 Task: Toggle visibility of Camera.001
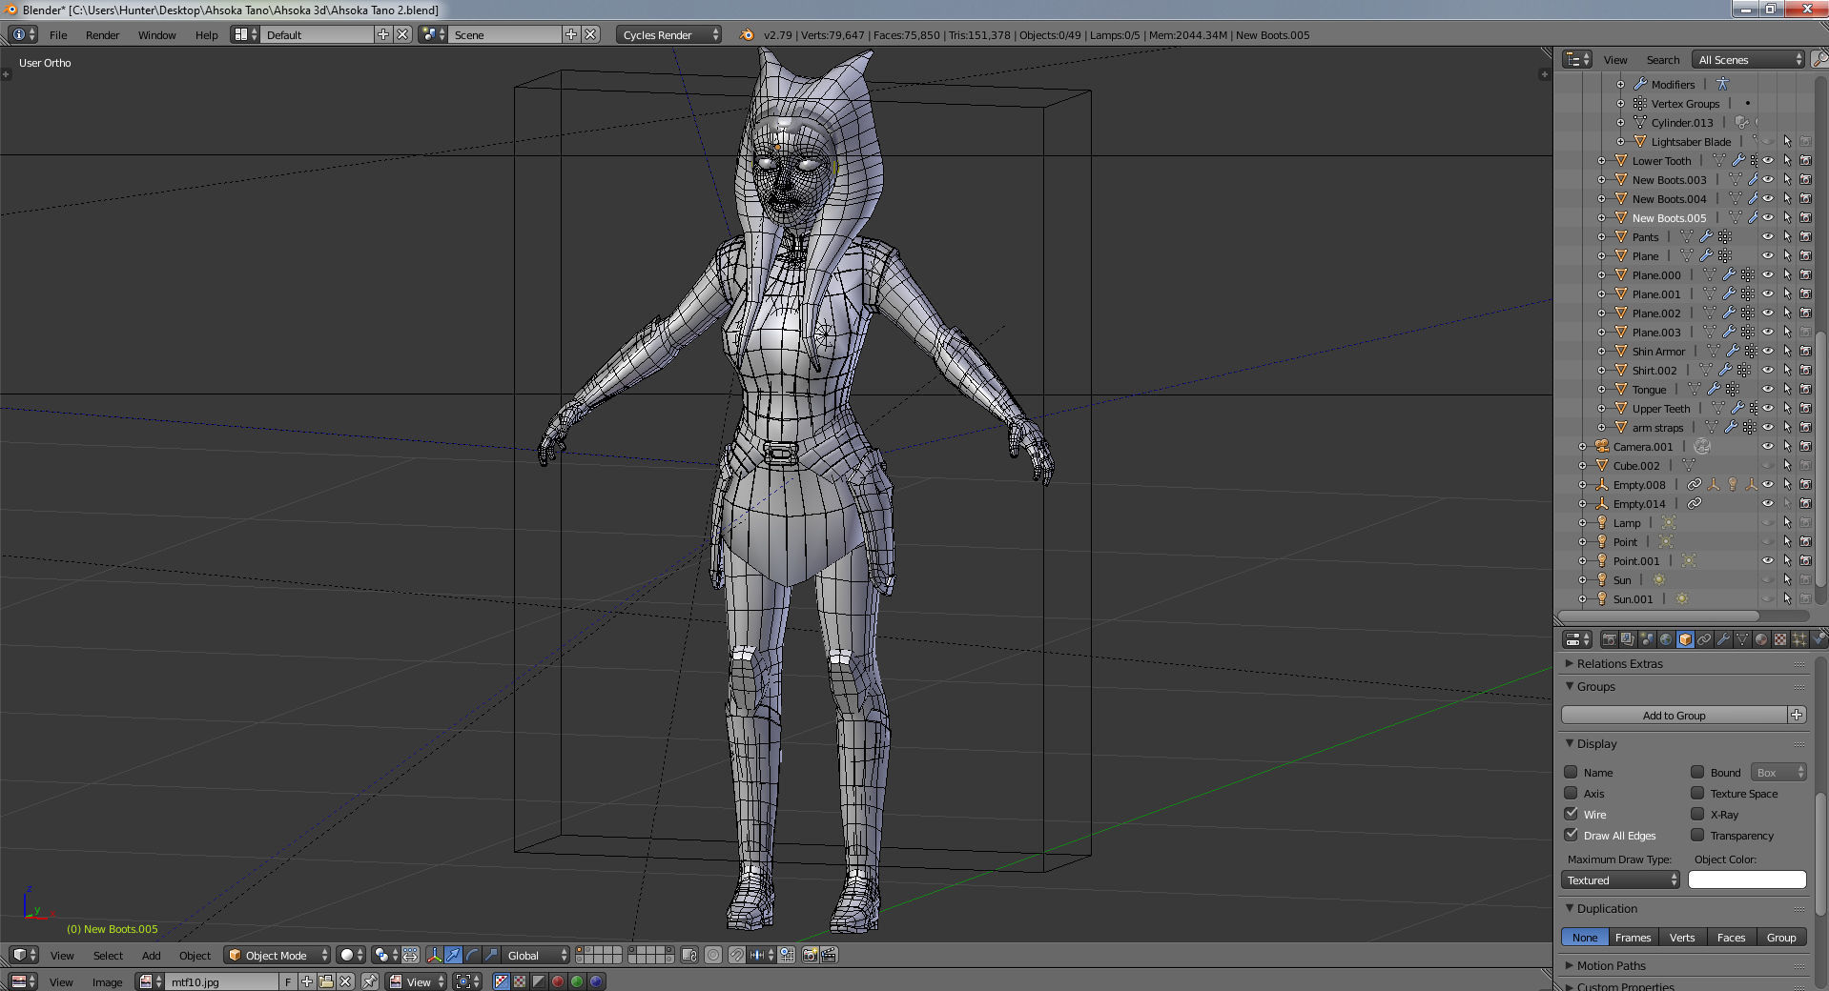pos(1767,446)
